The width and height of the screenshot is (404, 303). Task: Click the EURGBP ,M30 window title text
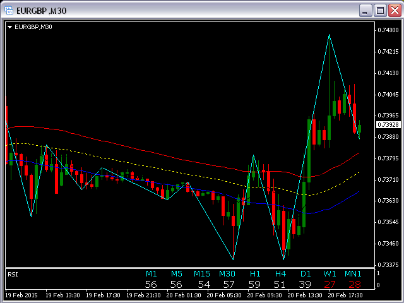click(x=42, y=11)
